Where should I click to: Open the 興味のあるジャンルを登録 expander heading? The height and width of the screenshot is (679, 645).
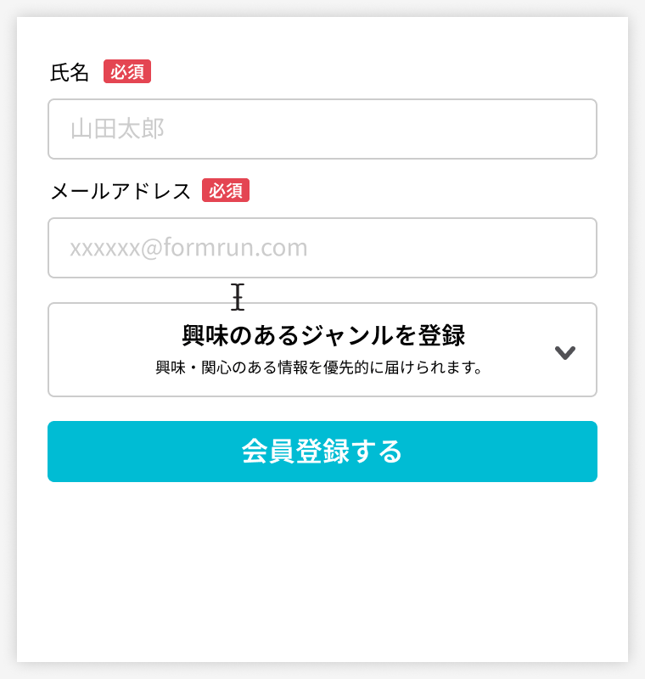click(x=323, y=335)
